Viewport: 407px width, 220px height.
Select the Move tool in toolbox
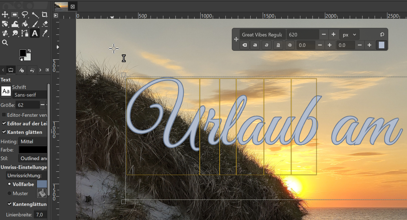pyautogui.click(x=5, y=15)
